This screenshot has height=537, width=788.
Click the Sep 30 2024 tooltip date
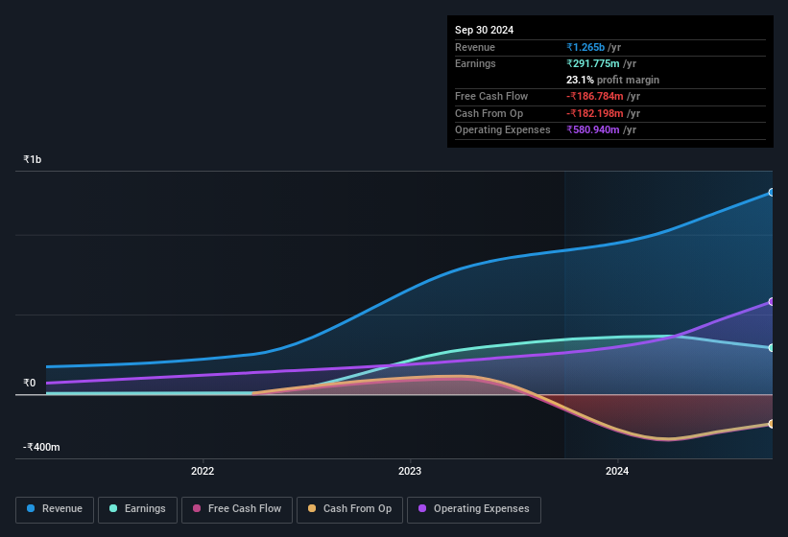[x=484, y=30]
